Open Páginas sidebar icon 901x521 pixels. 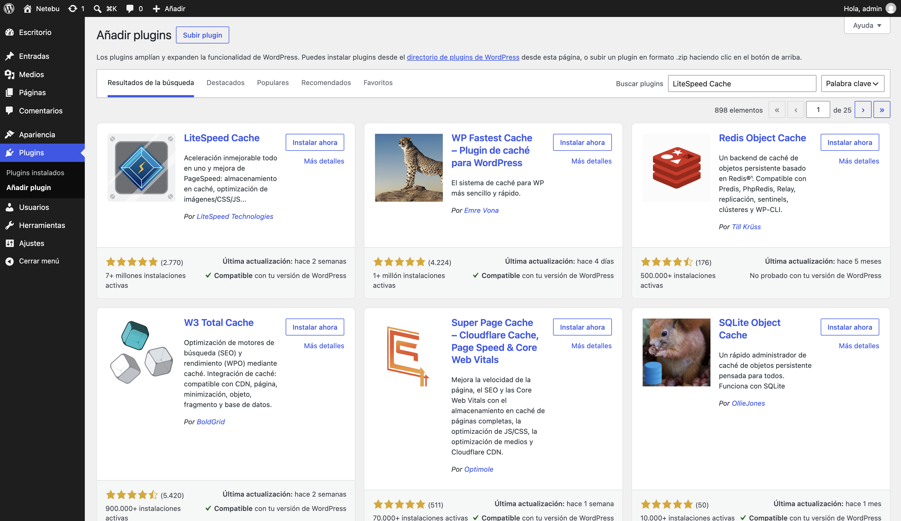[10, 92]
